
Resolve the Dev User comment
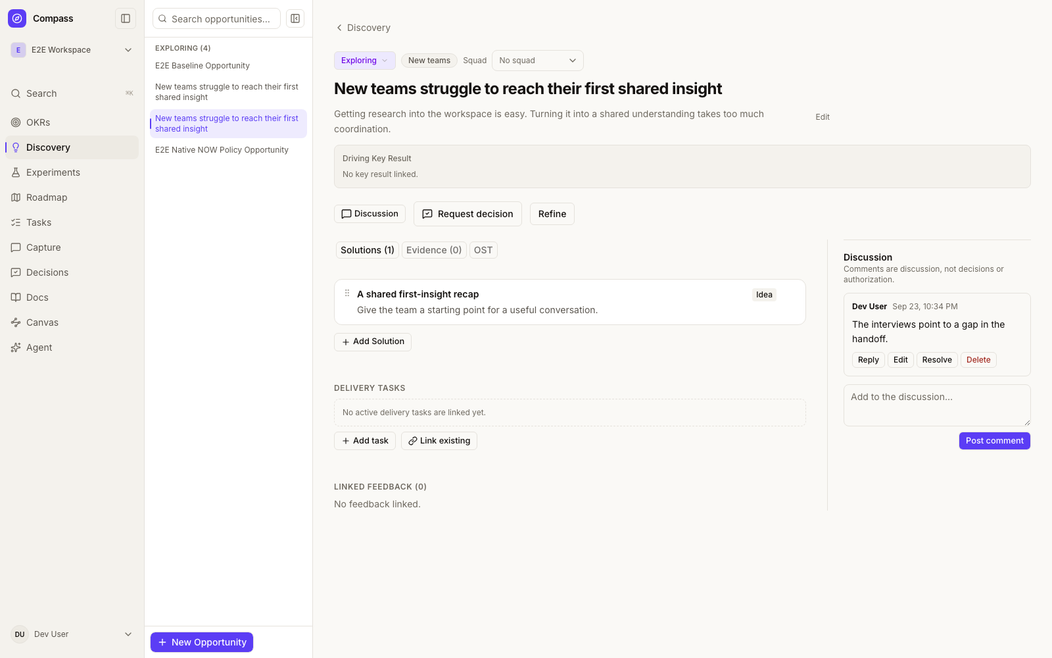click(937, 360)
